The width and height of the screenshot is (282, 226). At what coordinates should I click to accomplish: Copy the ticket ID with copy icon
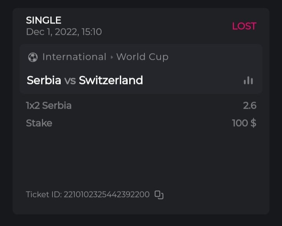(159, 195)
